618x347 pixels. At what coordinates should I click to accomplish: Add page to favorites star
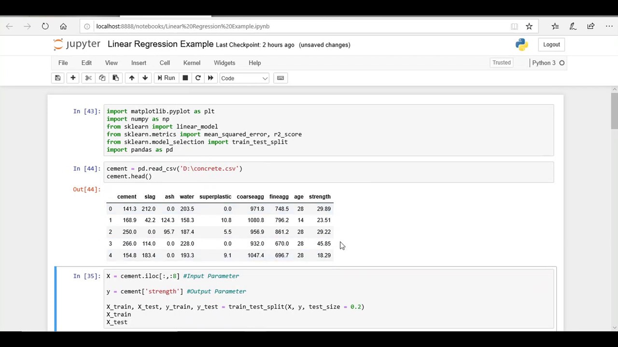coord(529,26)
